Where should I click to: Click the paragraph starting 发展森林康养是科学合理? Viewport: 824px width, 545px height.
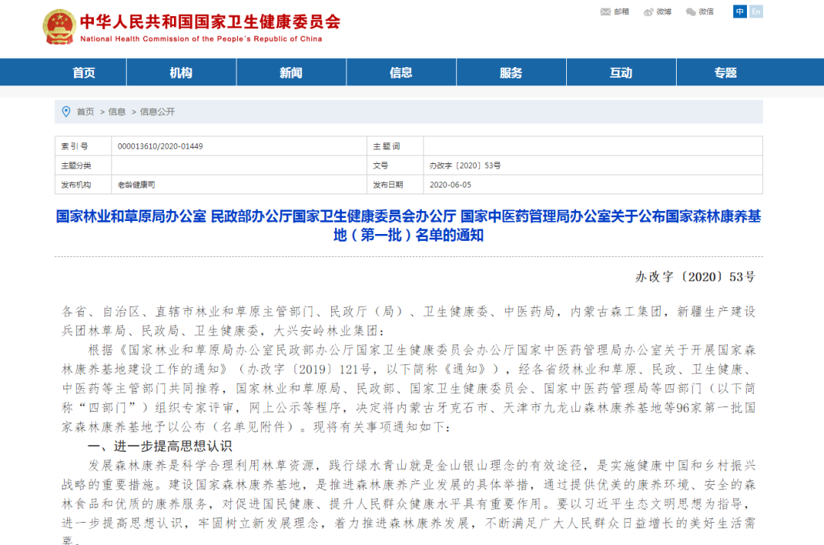(x=409, y=503)
